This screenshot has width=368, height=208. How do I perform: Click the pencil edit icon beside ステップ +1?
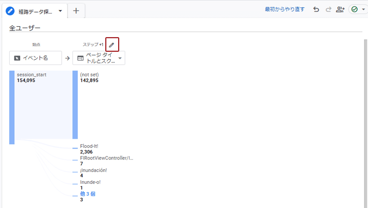pyautogui.click(x=112, y=45)
